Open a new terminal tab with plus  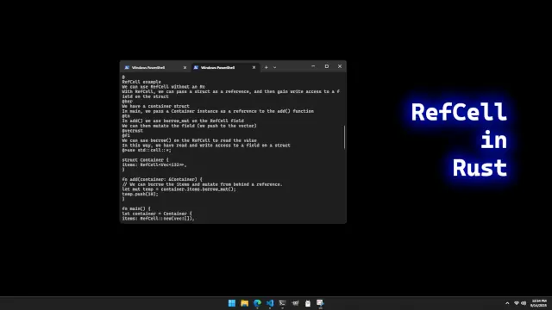click(x=267, y=67)
